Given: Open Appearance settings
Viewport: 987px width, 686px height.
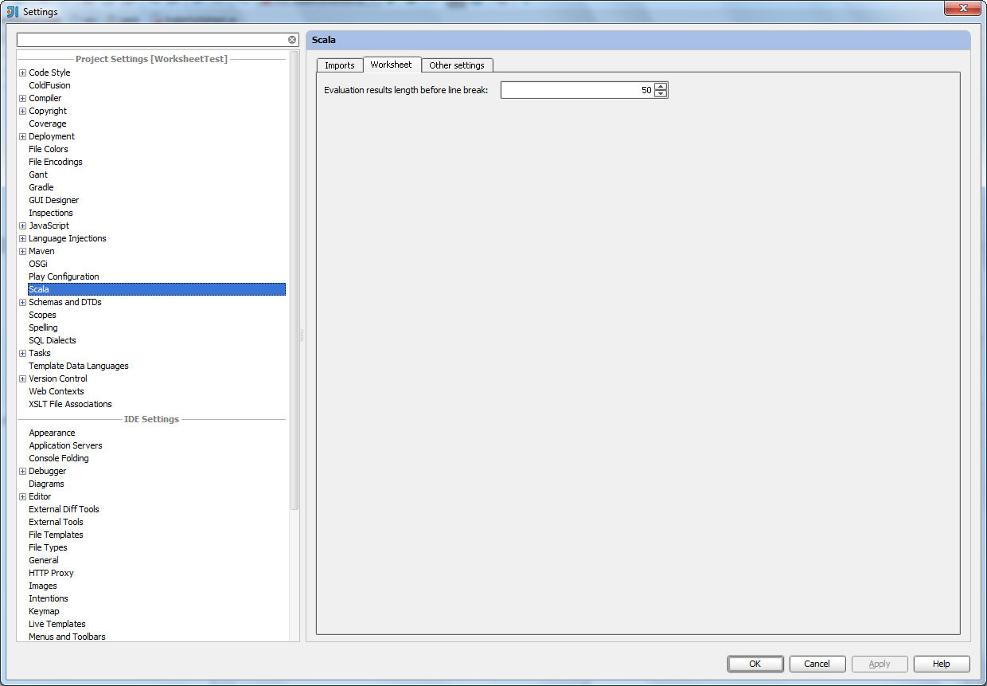Looking at the screenshot, I should [52, 433].
